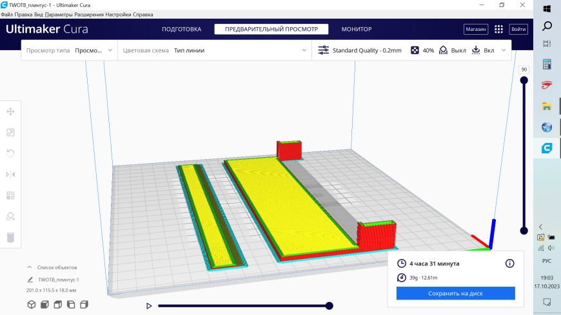
Task: Click lower handle of the vertical layer slider
Action: [x=524, y=231]
